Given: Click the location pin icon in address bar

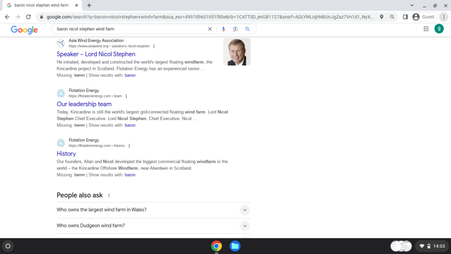Looking at the screenshot, I should [x=382, y=17].
